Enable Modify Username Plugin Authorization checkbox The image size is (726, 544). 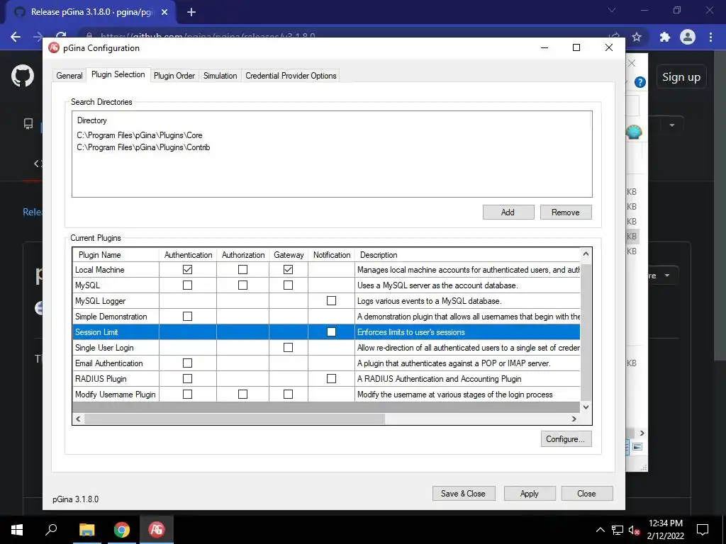coord(242,394)
